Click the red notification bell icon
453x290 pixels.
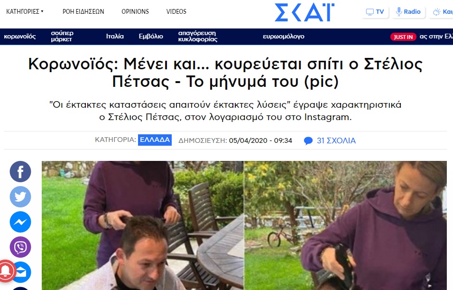tap(6, 271)
